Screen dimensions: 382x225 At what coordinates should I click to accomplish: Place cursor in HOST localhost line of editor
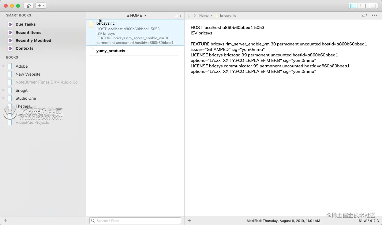pos(227,27)
